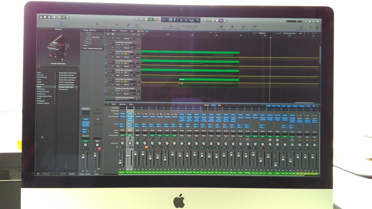The image size is (372, 209).
Task: Expand the "Más" triangle in inspector
Action: pyautogui.click(x=83, y=45)
